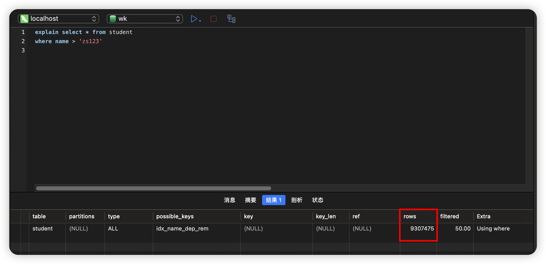This screenshot has height=264, width=546.
Task: Click the explain keyword in line 1
Action: tap(47, 32)
